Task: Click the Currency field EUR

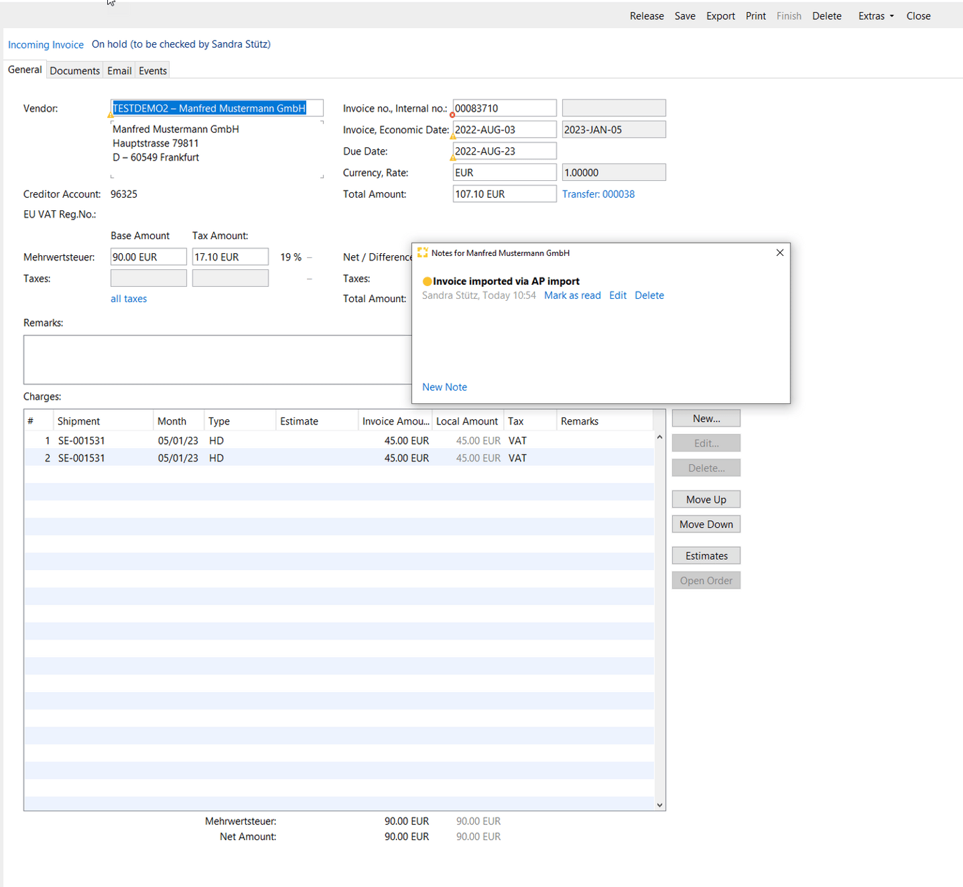Action: (x=505, y=172)
